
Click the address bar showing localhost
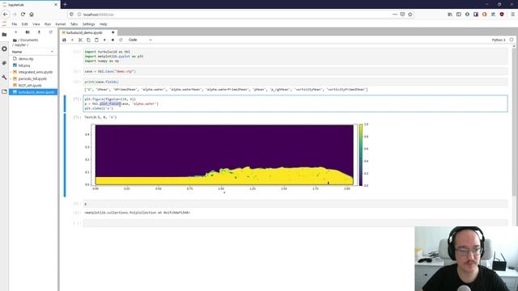click(x=231, y=15)
